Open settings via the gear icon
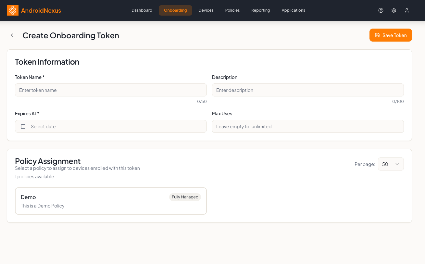The height and width of the screenshot is (264, 425). (x=394, y=10)
